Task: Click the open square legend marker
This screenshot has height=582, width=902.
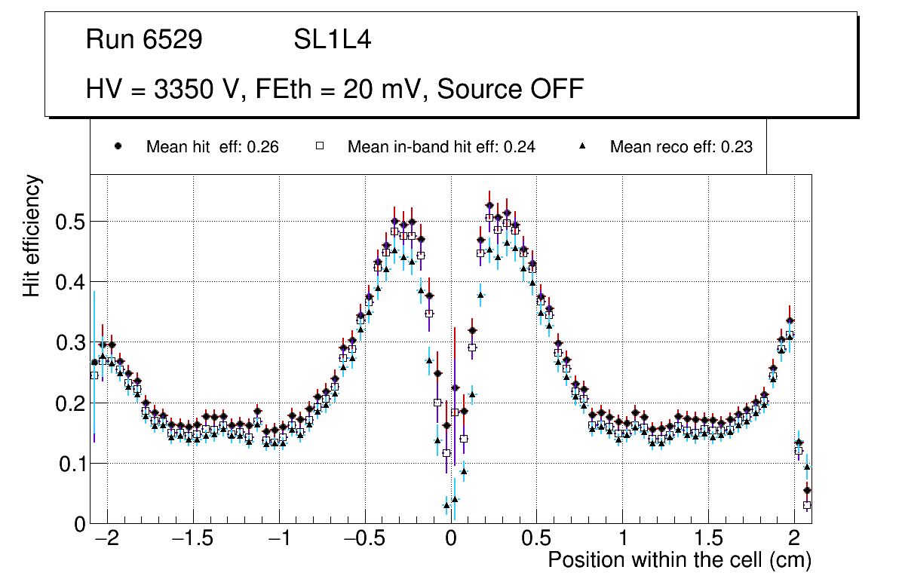Action: 319,146
